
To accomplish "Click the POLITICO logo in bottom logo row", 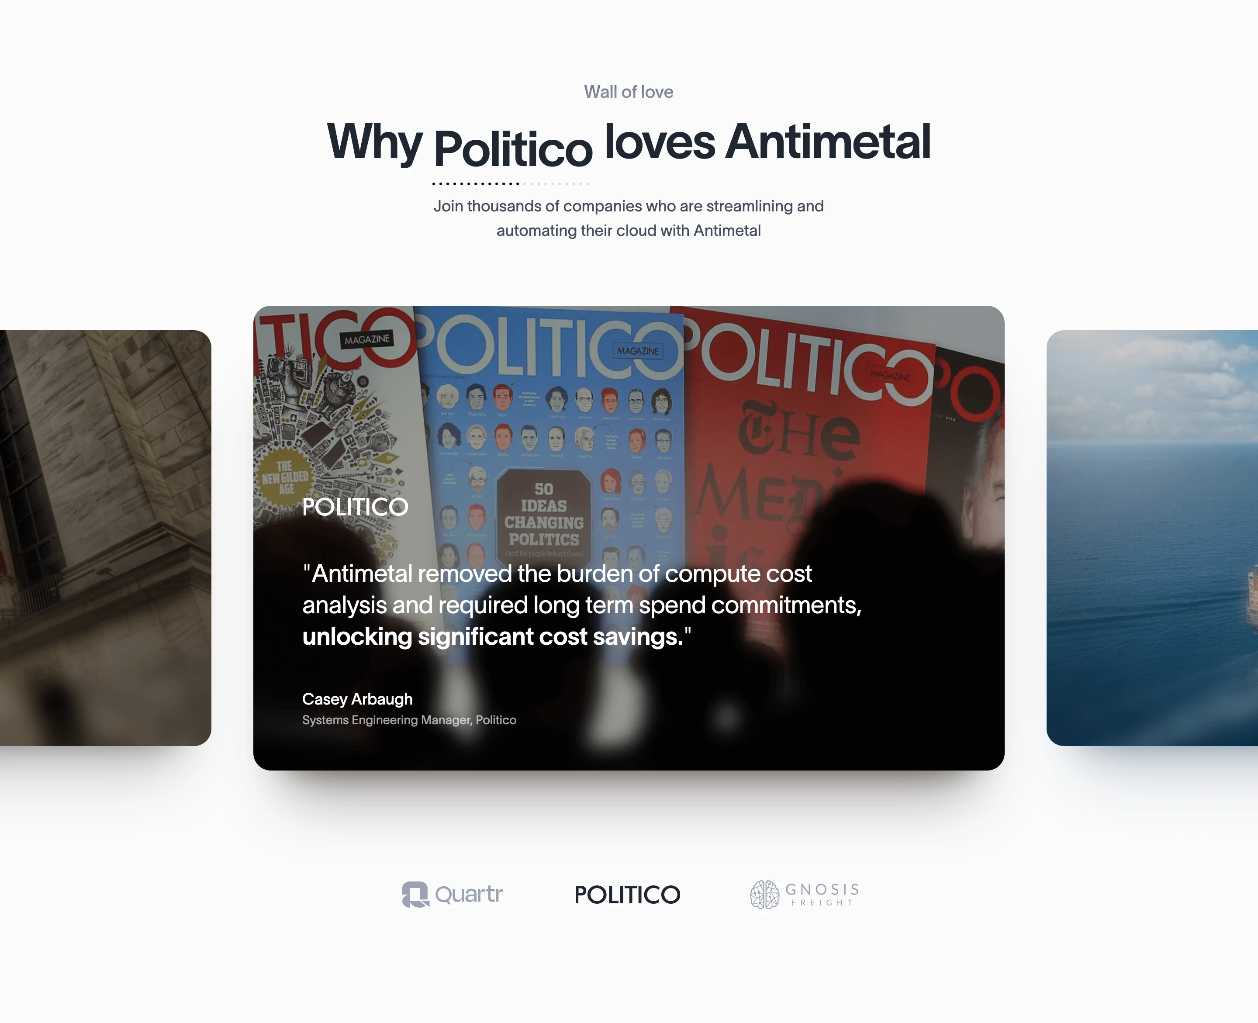I will (627, 895).
